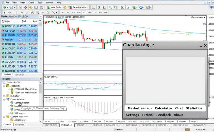Collapse the Expert Advisors tree node

[4, 99]
